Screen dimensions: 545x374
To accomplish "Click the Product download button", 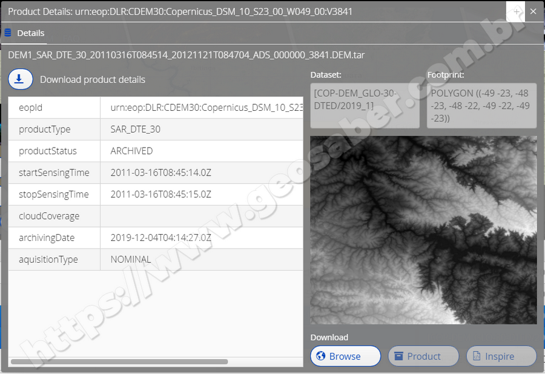I will pos(423,356).
